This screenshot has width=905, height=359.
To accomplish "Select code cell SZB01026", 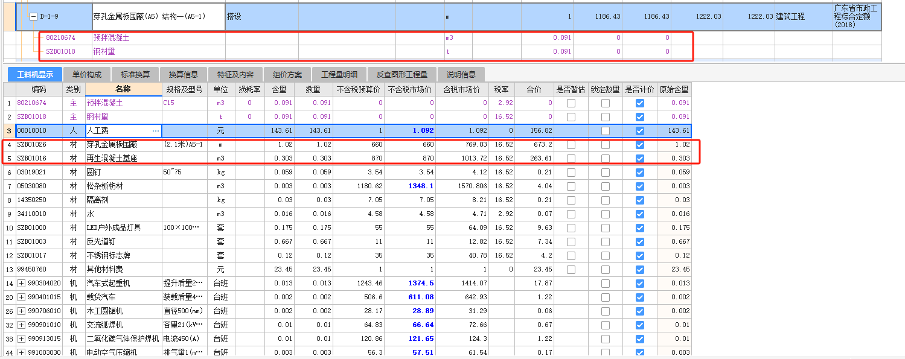I will (39, 145).
